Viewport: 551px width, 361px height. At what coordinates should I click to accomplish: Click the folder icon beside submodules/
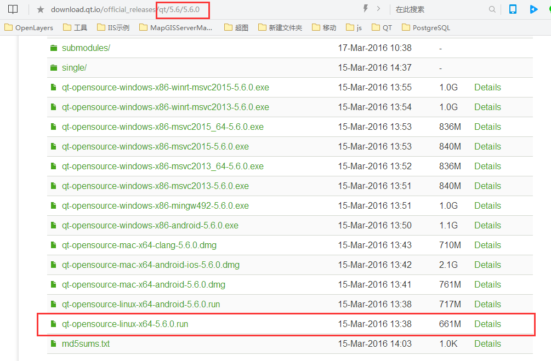tap(54, 48)
